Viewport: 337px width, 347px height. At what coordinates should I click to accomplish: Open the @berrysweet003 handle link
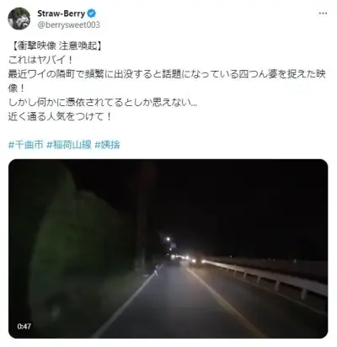pyautogui.click(x=68, y=25)
